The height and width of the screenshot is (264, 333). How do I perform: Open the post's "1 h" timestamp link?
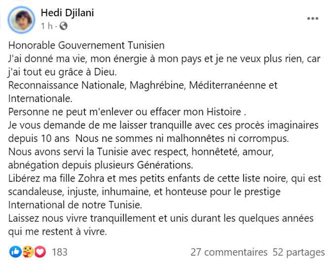pos(47,26)
